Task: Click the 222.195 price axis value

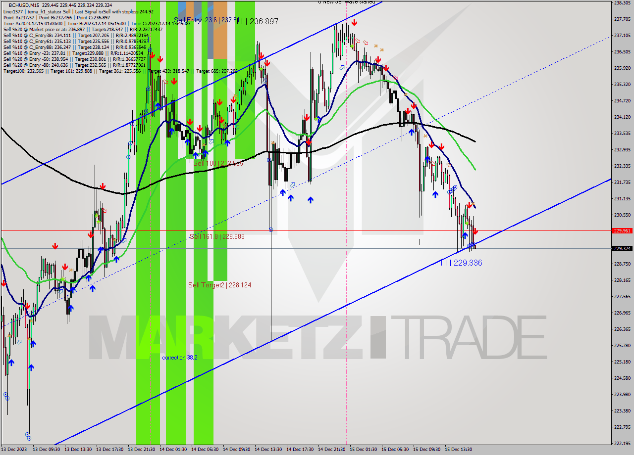Action: [x=622, y=443]
